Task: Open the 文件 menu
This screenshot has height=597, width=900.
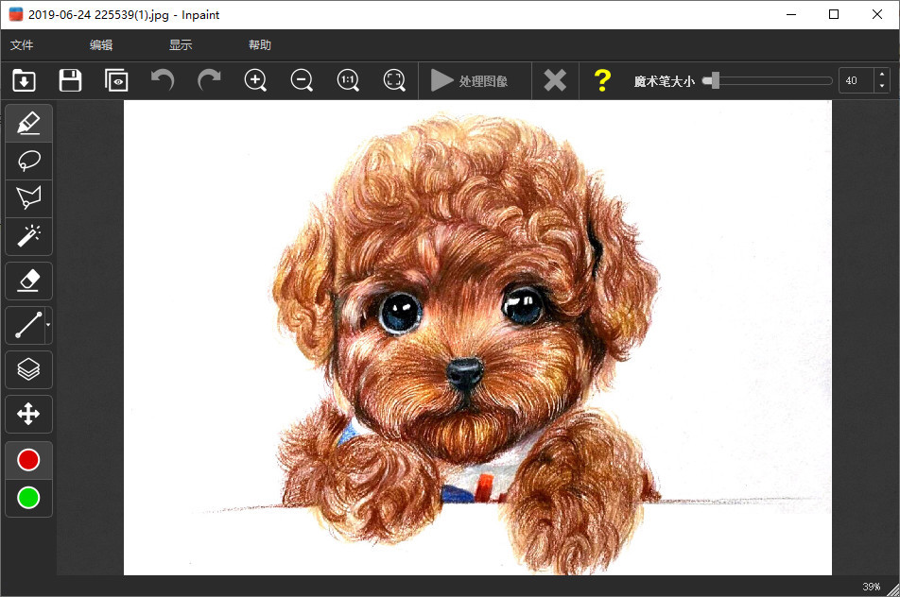Action: click(22, 45)
